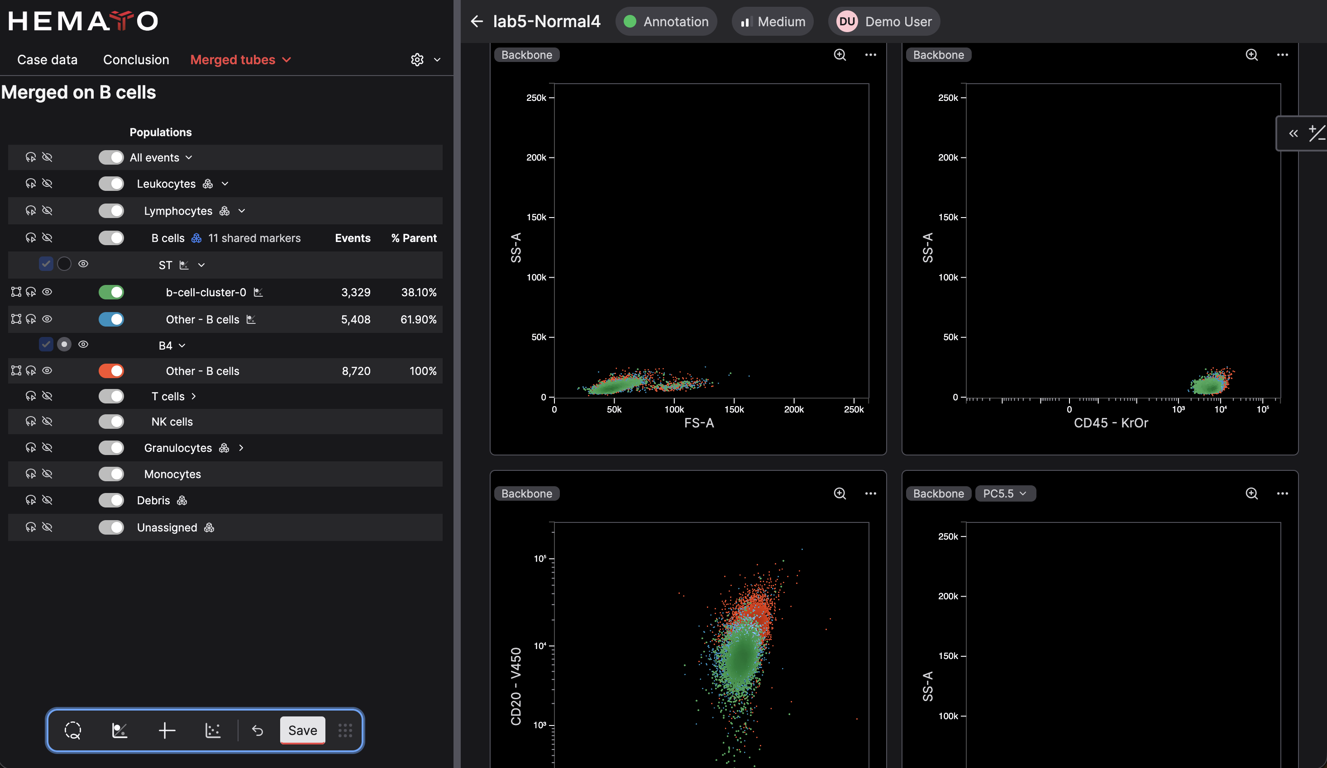This screenshot has height=768, width=1327.
Task: Open the Merged tubes tab
Action: coord(241,60)
